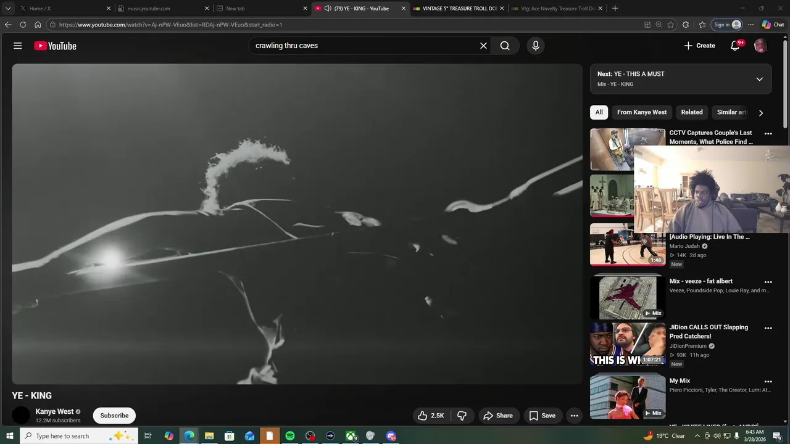Open the YouTube guide hamburger menu

coord(18,46)
